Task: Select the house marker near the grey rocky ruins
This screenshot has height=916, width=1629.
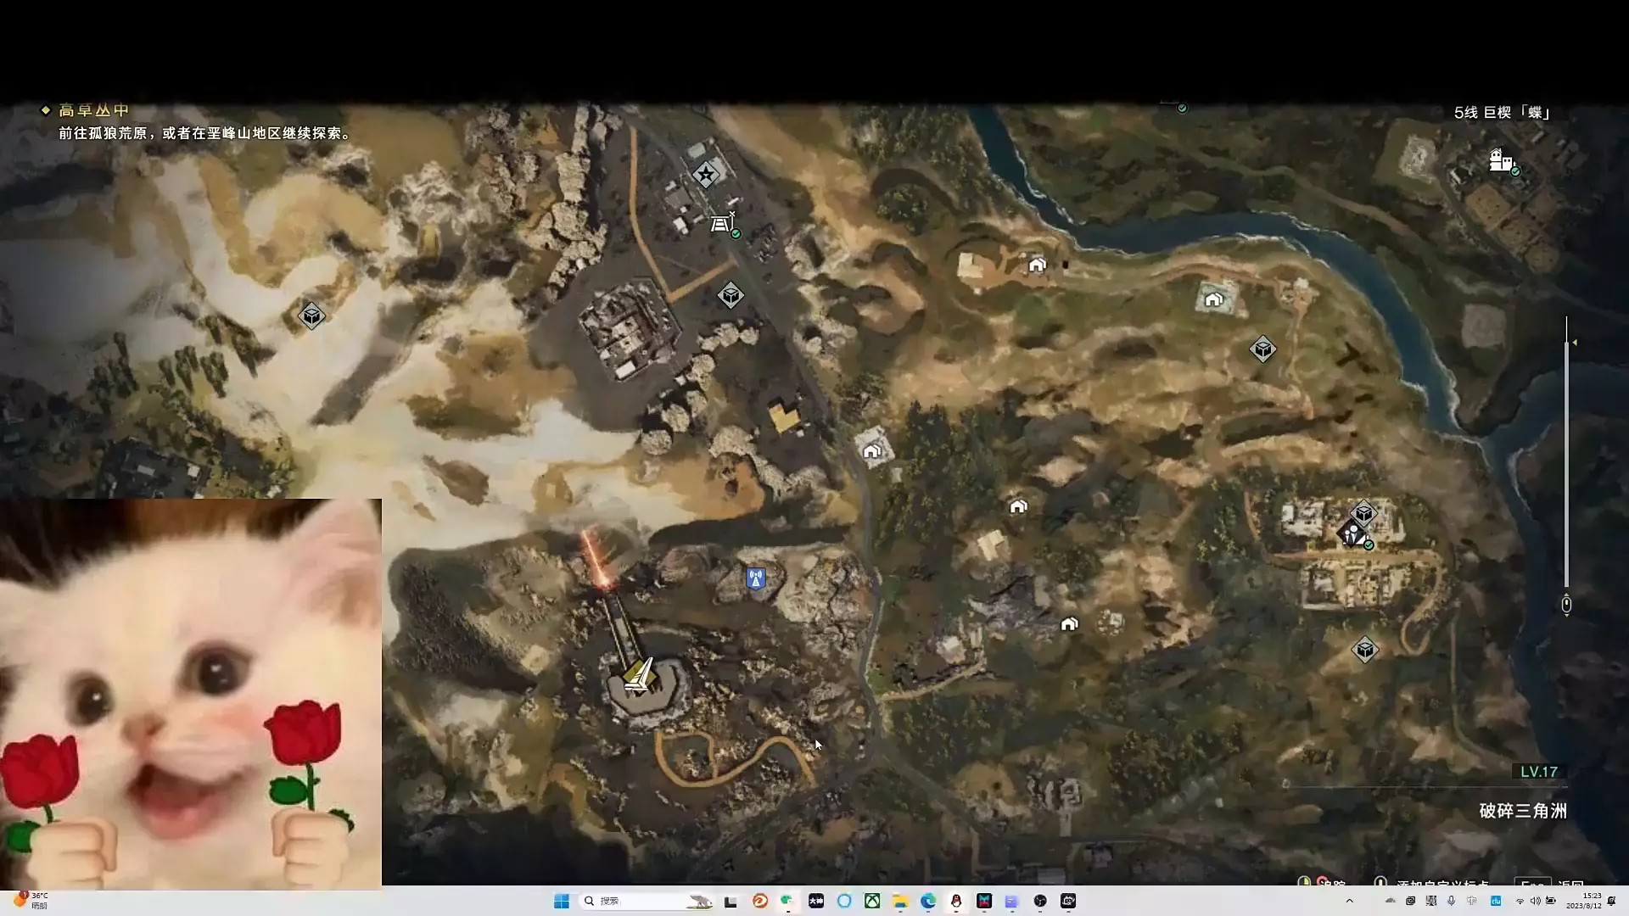Action: click(1069, 624)
